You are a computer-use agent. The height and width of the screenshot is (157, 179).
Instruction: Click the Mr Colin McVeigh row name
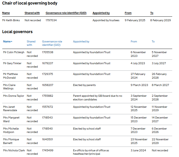point(13,52)
